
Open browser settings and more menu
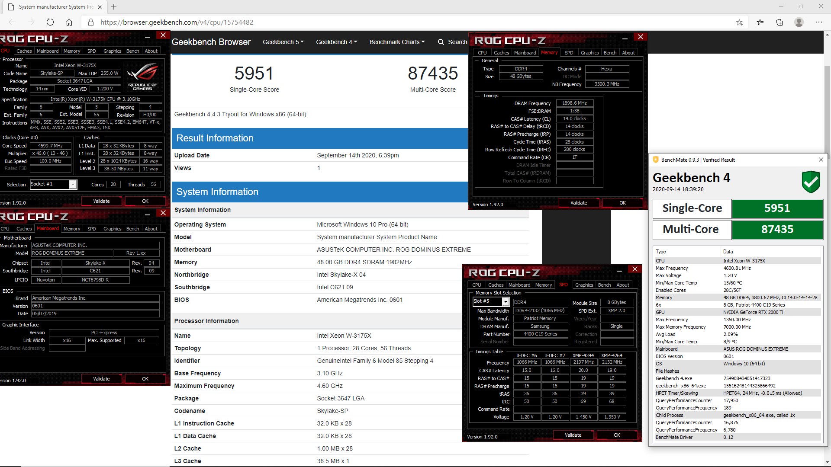(818, 22)
